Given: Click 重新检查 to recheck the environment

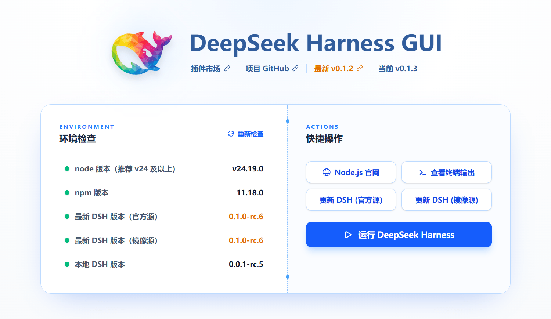Looking at the screenshot, I should (x=246, y=134).
